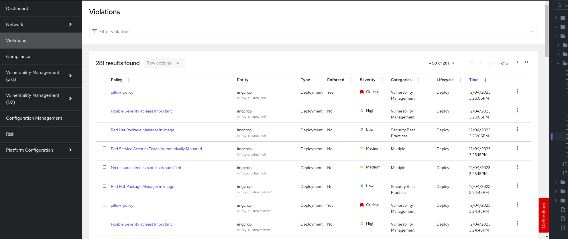Open the Dashboard page
568x239 pixels.
coord(41,9)
